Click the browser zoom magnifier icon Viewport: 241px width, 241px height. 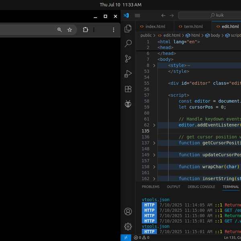pos(59,30)
